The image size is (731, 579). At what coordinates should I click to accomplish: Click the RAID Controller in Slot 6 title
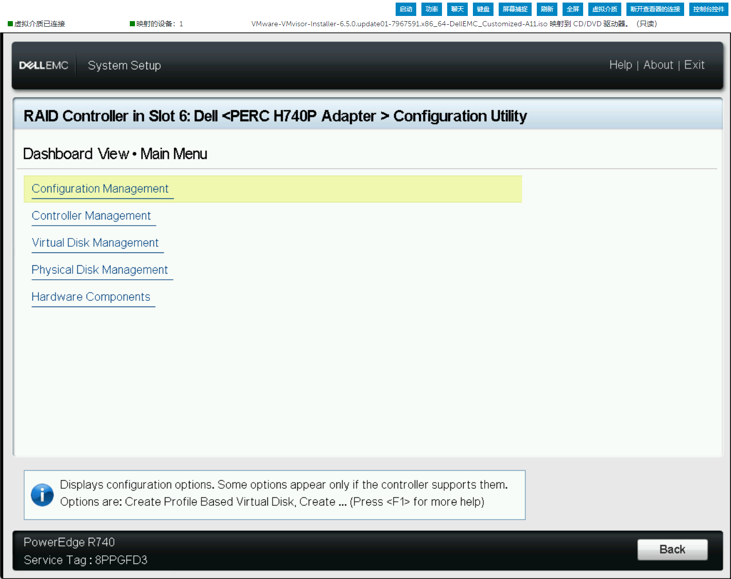[275, 116]
